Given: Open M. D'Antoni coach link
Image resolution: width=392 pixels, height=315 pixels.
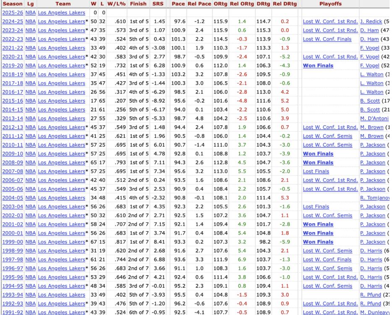Looking at the screenshot, I should (x=374, y=119).
